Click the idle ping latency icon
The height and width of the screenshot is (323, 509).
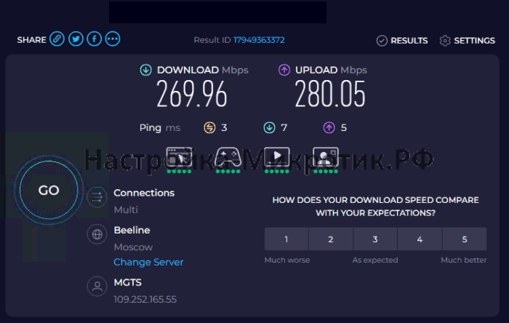click(x=209, y=127)
